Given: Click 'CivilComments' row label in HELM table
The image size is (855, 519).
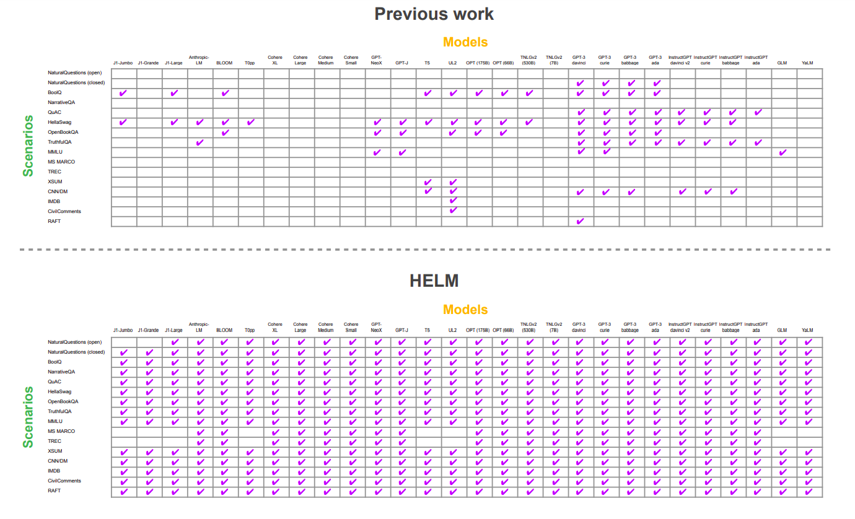Looking at the screenshot, I should coord(64,481).
